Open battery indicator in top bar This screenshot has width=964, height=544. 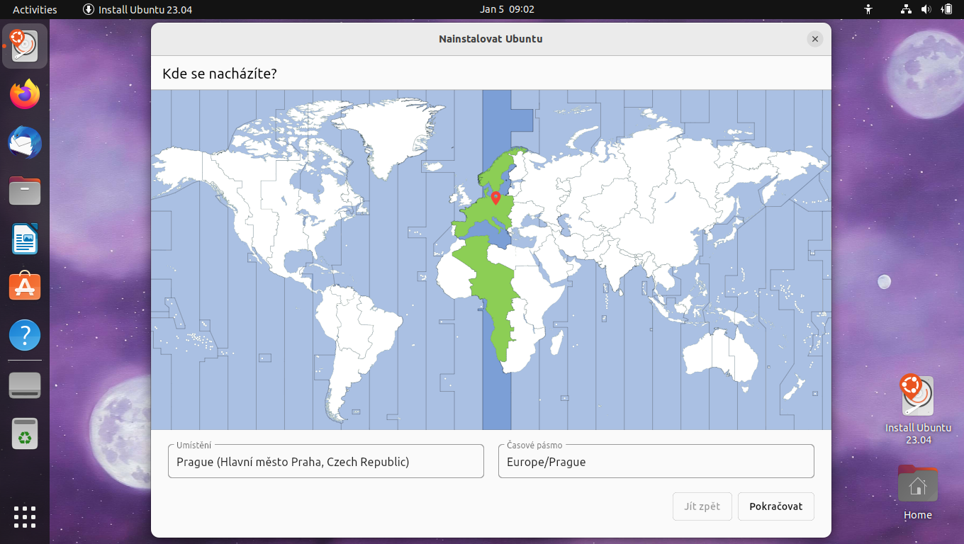(x=946, y=9)
